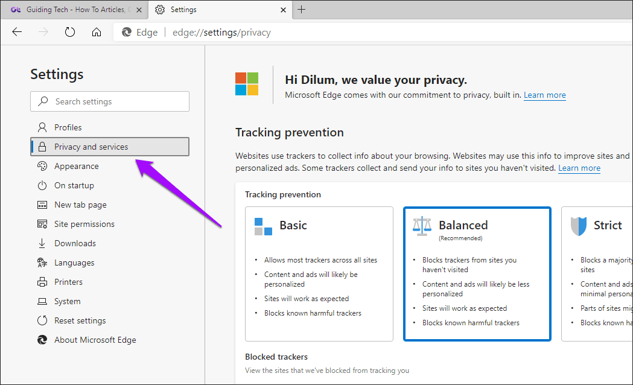The image size is (633, 385).
Task: Click the Strict shield icon
Action: (x=579, y=226)
